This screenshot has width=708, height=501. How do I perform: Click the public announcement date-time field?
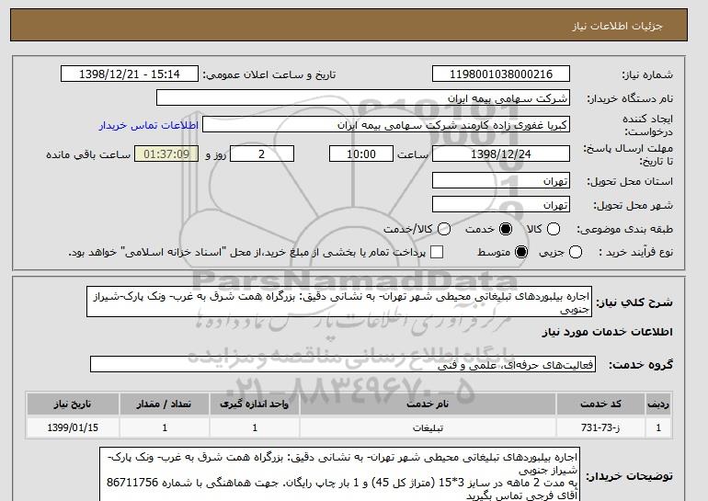pos(130,74)
